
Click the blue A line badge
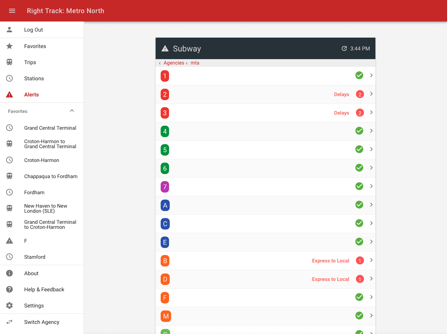165,205
